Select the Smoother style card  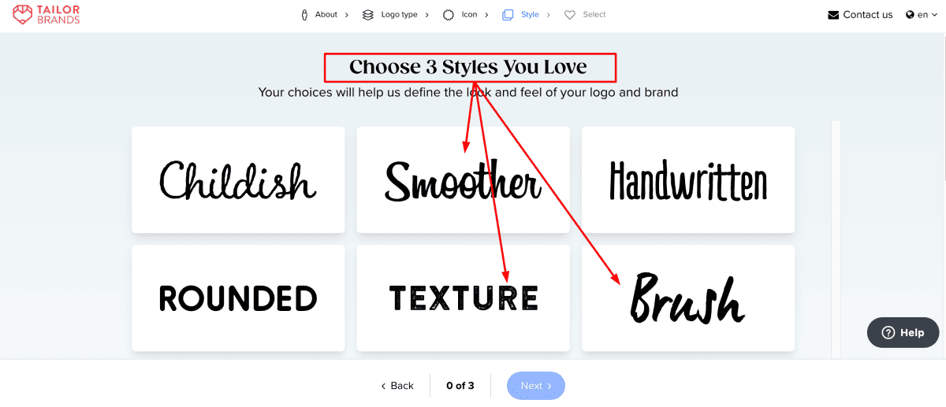tap(463, 179)
